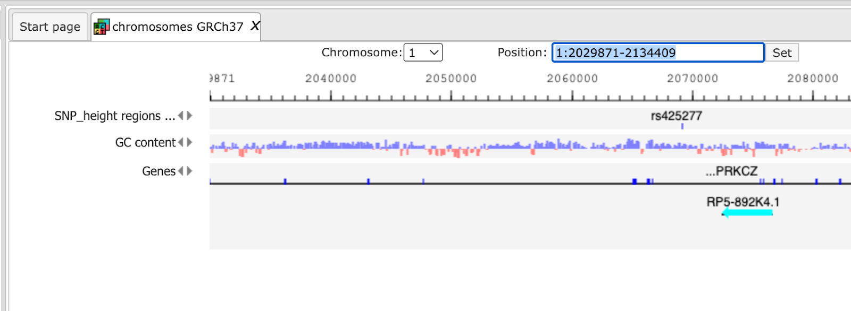Click left arrow of Genes track
This screenshot has width=851, height=311.
click(181, 171)
